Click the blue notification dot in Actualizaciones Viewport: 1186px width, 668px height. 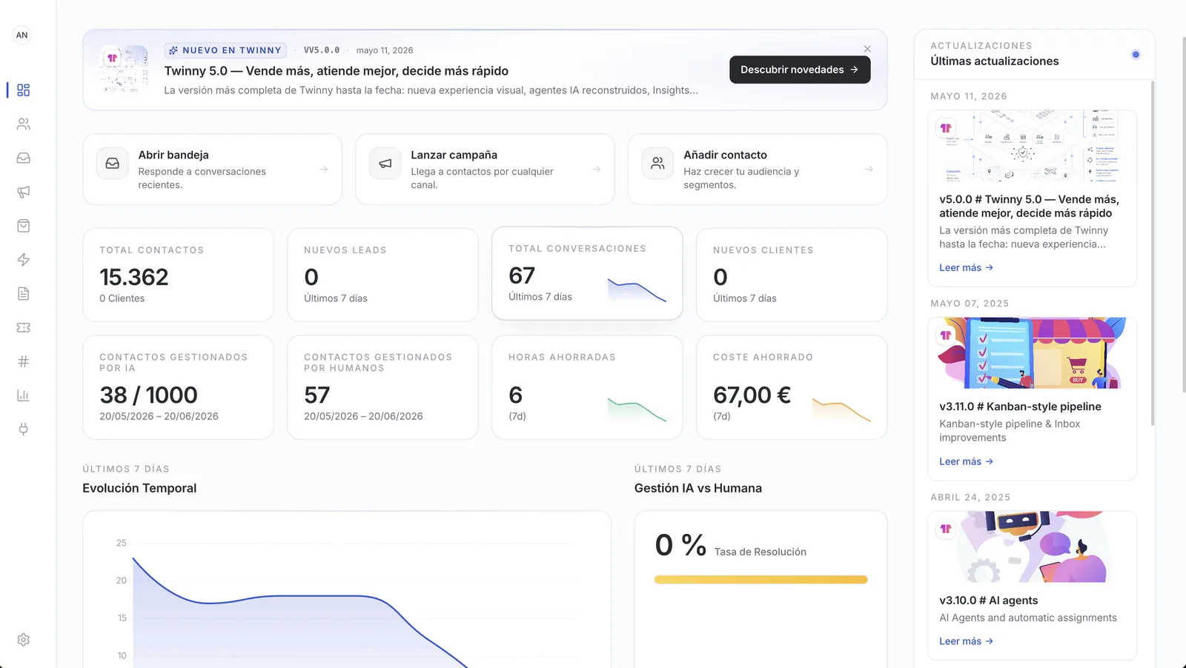pyautogui.click(x=1136, y=54)
